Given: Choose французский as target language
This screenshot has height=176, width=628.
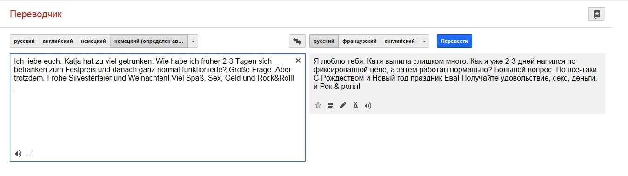Looking at the screenshot, I should (x=360, y=41).
